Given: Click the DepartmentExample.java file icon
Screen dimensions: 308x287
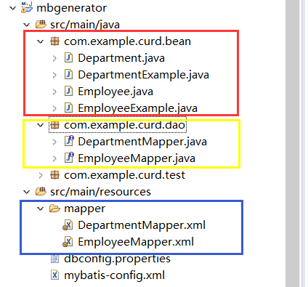Looking at the screenshot, I should tap(68, 75).
